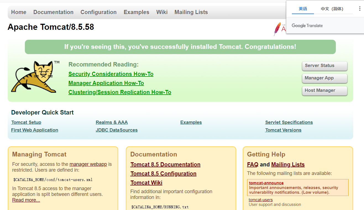
Task: Follow the manager webapp link
Action: 88,164
